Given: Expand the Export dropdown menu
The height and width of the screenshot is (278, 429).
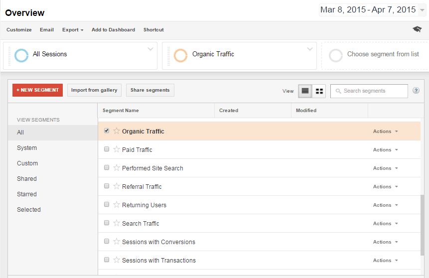Looking at the screenshot, I should coord(73,30).
